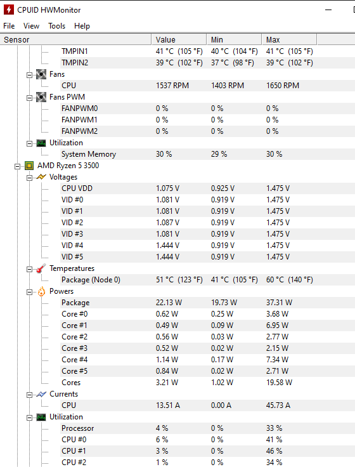Screen dimensions: 355x467
Task: Collapse the AMD Ryzen 5 3500 node
Action: [x=17, y=166]
